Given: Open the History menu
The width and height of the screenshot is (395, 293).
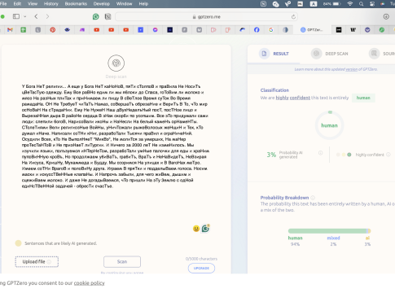Looking at the screenshot, I should tap(51, 4).
